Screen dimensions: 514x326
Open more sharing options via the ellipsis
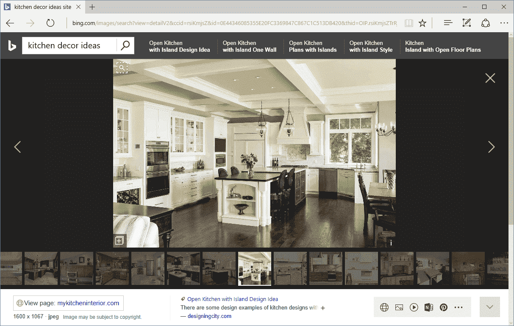458,307
